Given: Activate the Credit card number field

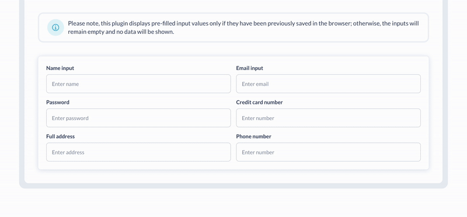Looking at the screenshot, I should point(328,118).
